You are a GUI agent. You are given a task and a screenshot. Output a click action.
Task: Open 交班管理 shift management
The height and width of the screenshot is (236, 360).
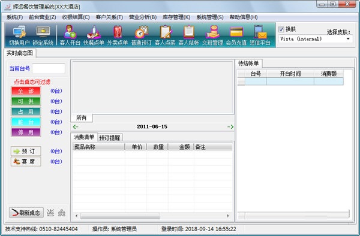(212, 35)
